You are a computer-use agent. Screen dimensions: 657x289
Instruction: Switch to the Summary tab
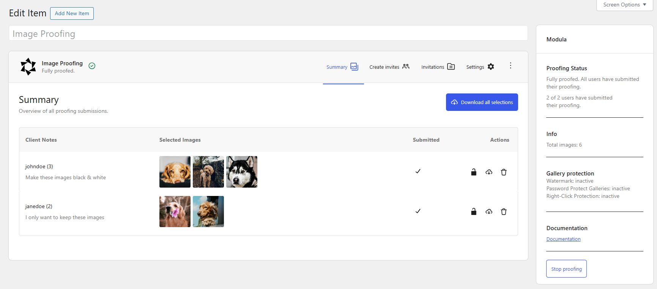[342, 67]
